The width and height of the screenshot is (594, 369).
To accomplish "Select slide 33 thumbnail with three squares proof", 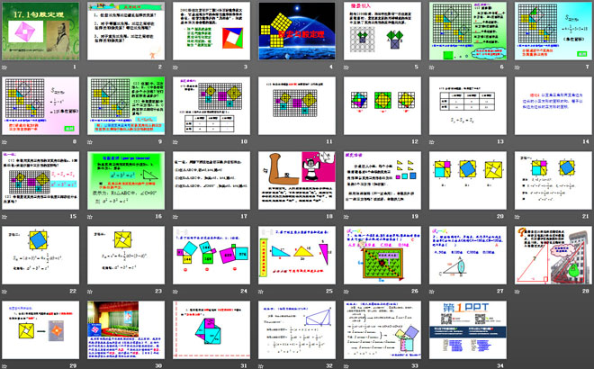I will click(x=382, y=330).
